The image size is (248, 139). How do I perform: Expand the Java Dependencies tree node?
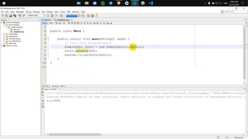4,41
